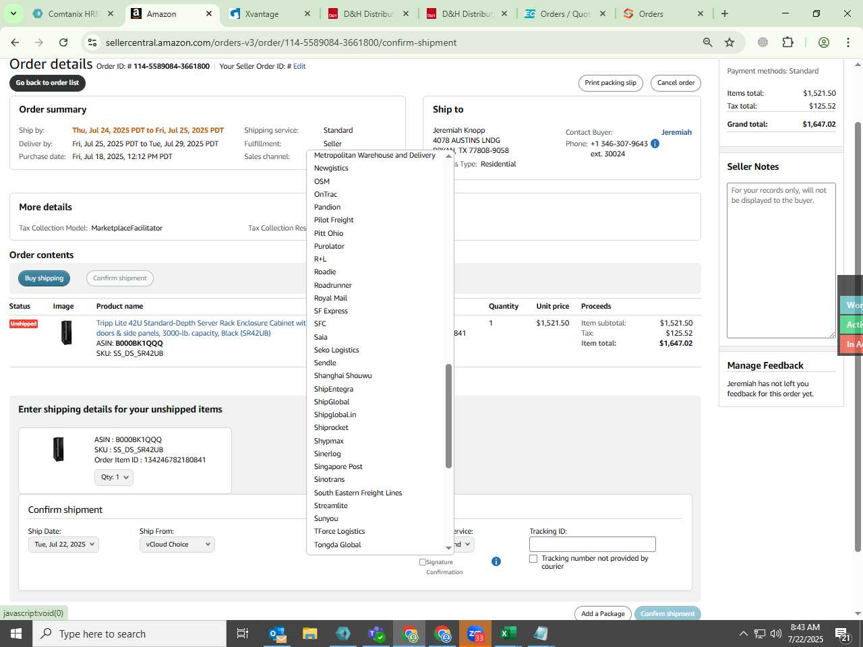This screenshot has height=647, width=863.
Task: Show hidden system tray icons
Action: (x=743, y=634)
